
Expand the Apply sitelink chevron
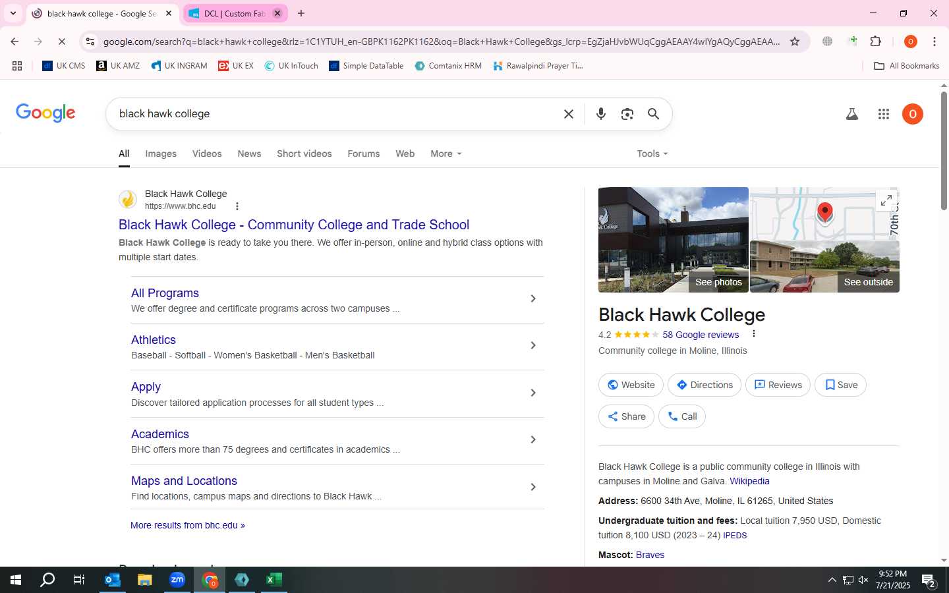click(533, 393)
